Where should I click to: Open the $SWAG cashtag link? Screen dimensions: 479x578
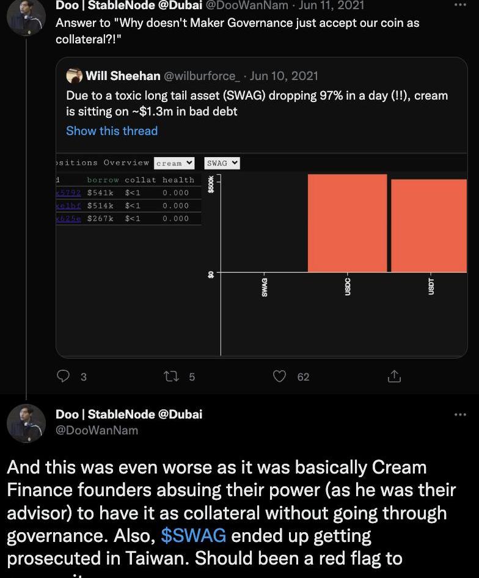[x=193, y=536]
